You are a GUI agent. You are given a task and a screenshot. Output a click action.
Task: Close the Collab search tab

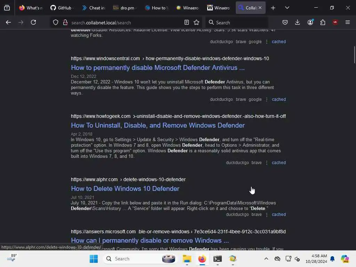pos(260,8)
